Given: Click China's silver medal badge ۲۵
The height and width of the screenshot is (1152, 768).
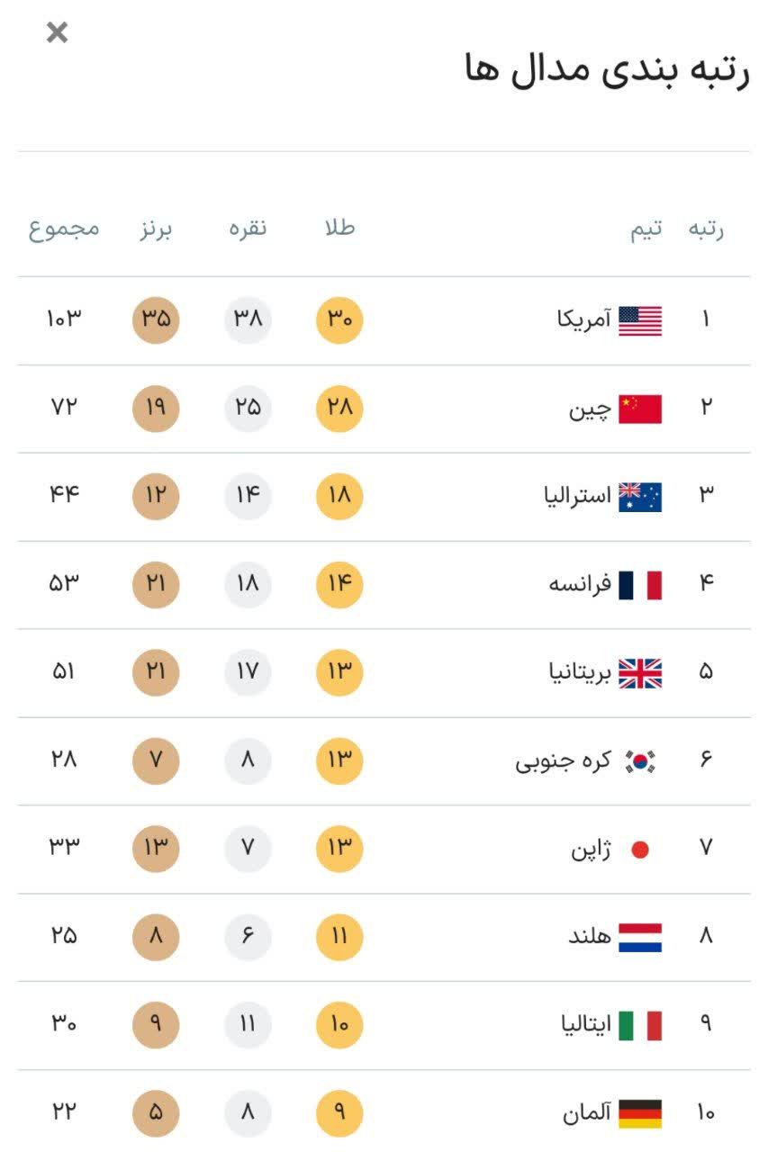Looking at the screenshot, I should point(248,408).
